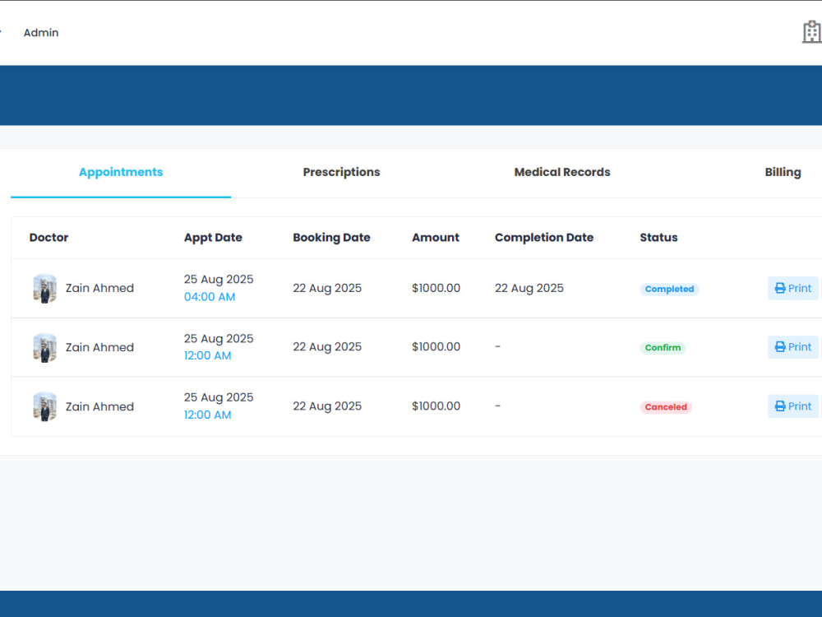Select Zain Ahmed name in Completed row
This screenshot has width=822, height=617.
99,288
